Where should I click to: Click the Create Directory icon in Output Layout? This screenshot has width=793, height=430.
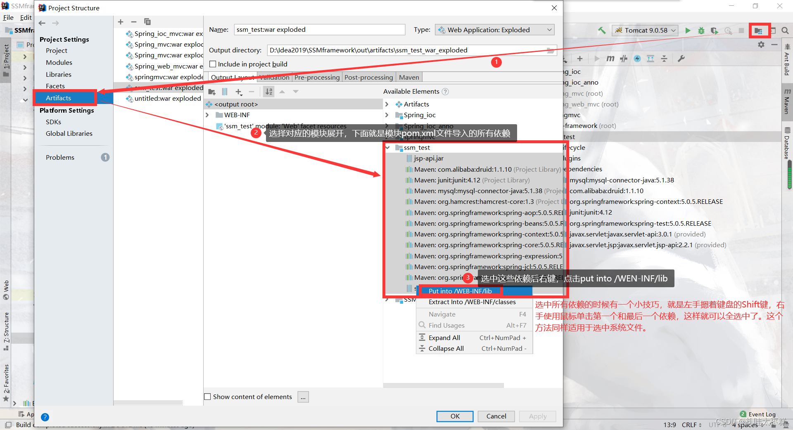[212, 92]
